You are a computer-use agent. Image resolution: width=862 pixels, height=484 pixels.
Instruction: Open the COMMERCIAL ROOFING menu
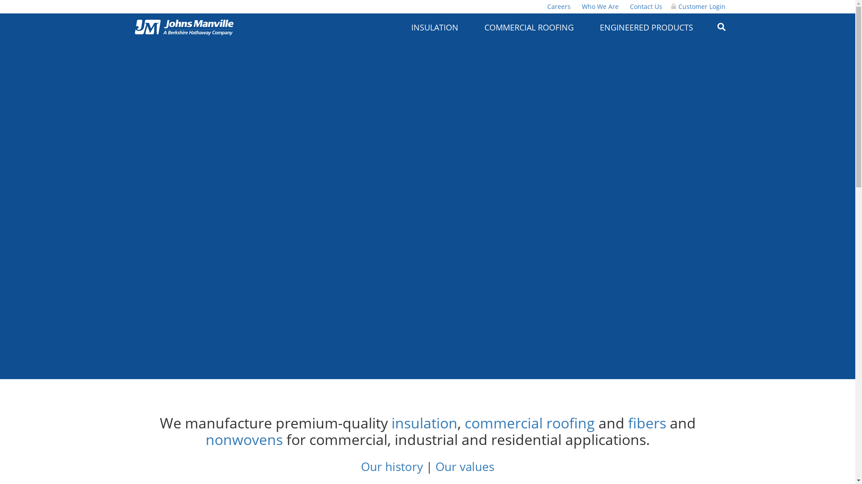(529, 27)
